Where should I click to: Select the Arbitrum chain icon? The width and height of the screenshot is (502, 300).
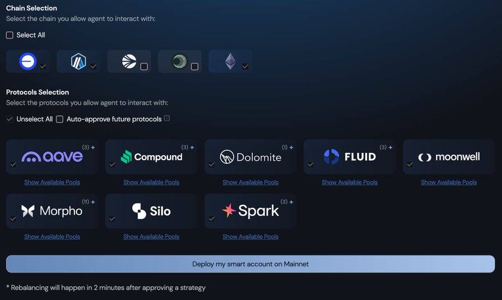tap(79, 61)
